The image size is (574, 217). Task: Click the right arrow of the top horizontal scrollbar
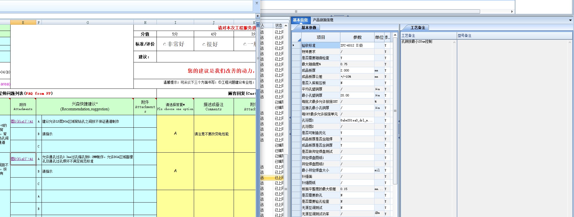tap(512, 12)
